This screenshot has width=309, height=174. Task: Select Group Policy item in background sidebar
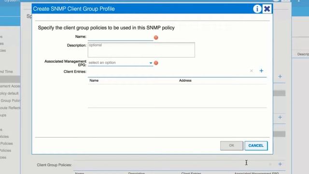pos(10,101)
